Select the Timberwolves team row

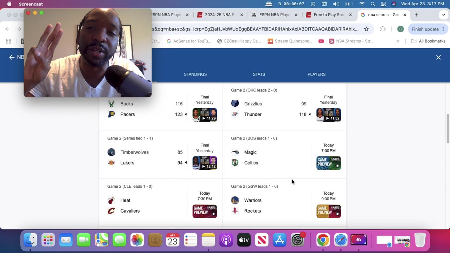click(145, 152)
